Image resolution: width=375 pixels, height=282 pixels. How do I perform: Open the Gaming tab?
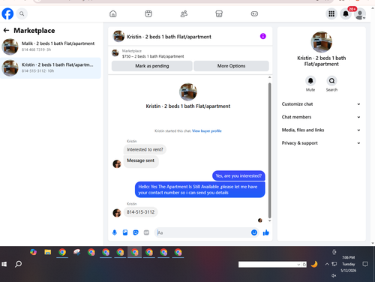point(254,13)
